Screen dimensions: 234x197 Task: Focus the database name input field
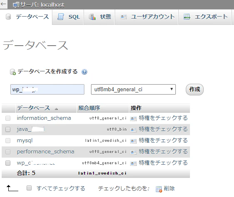pos(47,89)
